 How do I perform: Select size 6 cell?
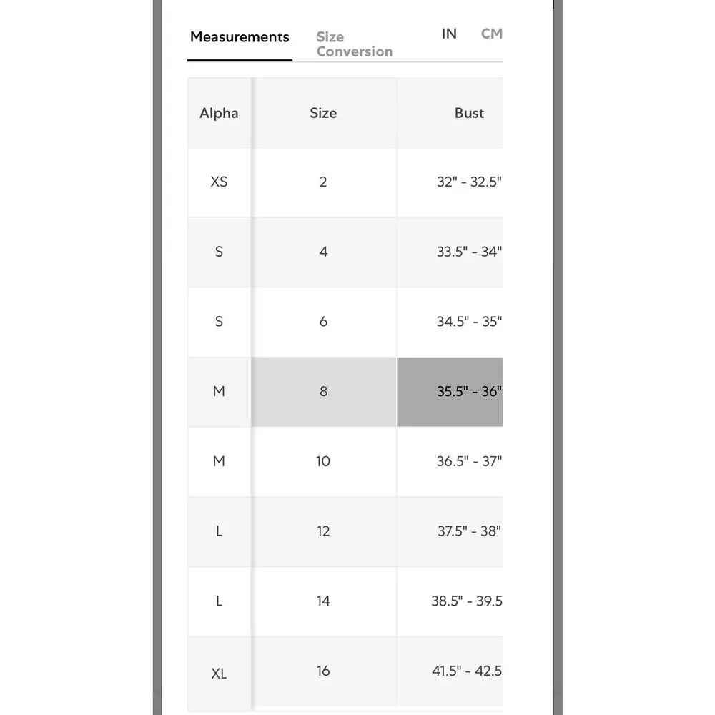[323, 322]
